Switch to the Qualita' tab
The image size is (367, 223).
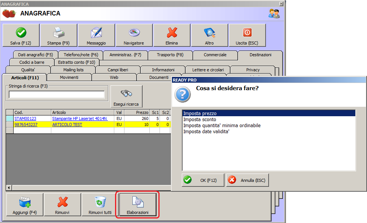click(28, 70)
